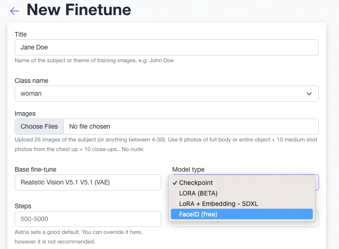Go back using the purple arrow
The image size is (339, 249).
click(x=15, y=11)
